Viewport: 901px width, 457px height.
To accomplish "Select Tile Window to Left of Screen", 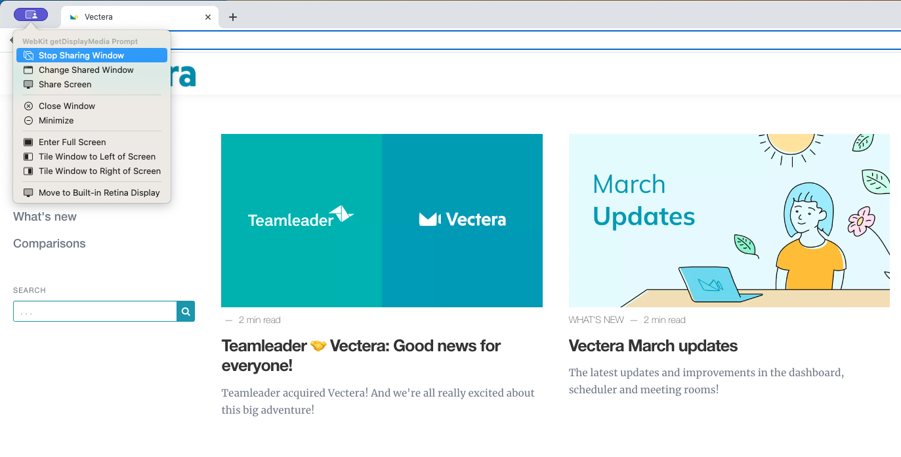I will point(92,157).
